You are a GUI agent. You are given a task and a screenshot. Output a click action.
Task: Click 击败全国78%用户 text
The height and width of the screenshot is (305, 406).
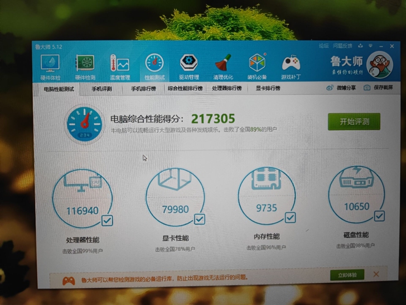(x=175, y=249)
